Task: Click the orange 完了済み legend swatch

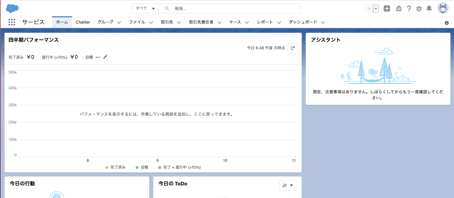Action: tap(107, 168)
